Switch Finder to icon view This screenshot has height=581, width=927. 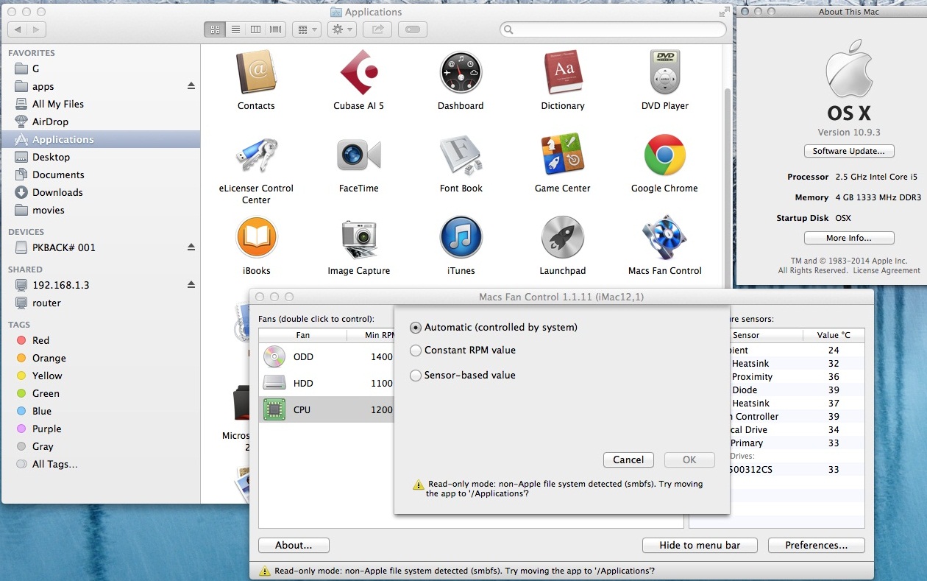pos(215,29)
